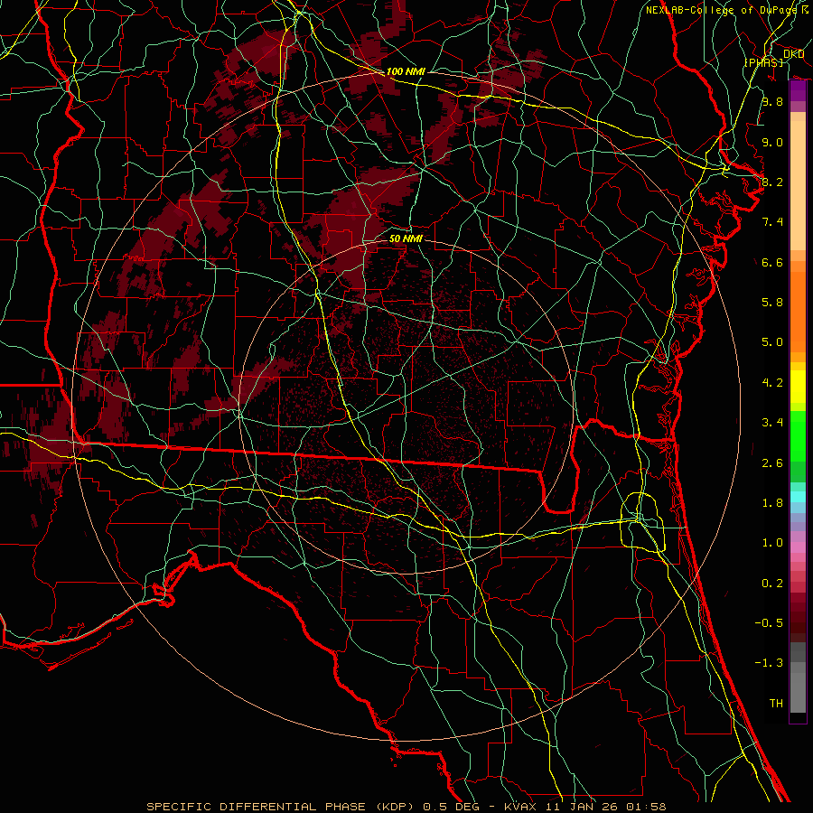Click the 2.6 legend value
This screenshot has height=813, width=813.
(771, 463)
